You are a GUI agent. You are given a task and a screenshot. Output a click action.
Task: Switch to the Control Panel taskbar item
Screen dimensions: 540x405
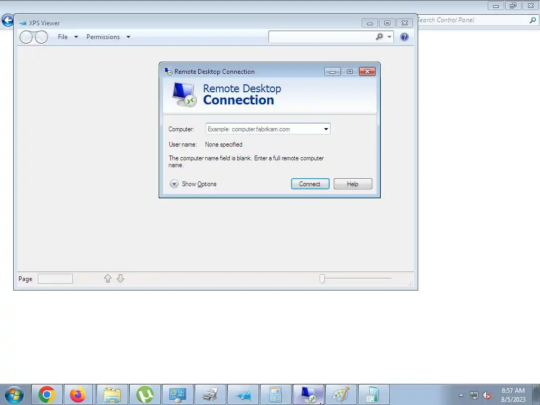[x=178, y=394]
